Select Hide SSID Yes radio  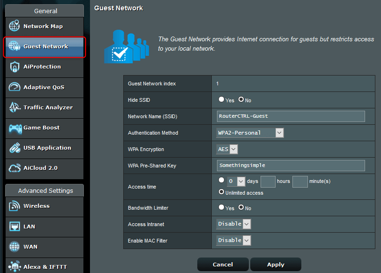coord(221,99)
